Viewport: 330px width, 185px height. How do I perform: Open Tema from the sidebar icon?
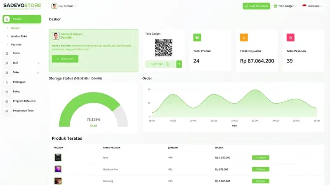tap(7, 53)
